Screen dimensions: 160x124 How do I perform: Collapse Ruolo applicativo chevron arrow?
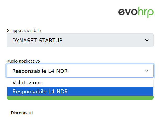pos(147,71)
